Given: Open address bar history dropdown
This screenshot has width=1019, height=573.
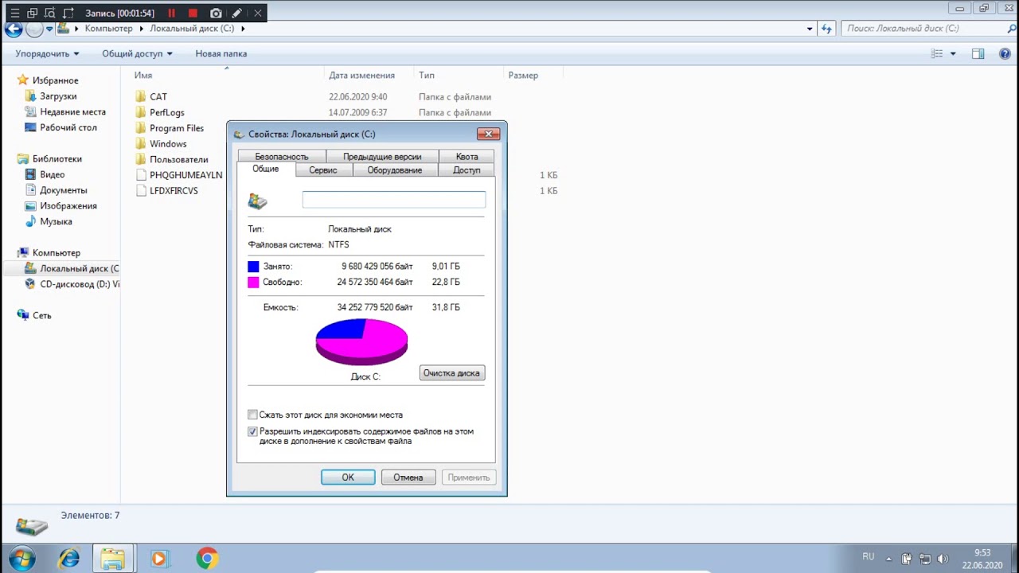Looking at the screenshot, I should click(810, 29).
